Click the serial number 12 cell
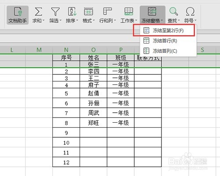The image size is (220, 176). point(66,162)
